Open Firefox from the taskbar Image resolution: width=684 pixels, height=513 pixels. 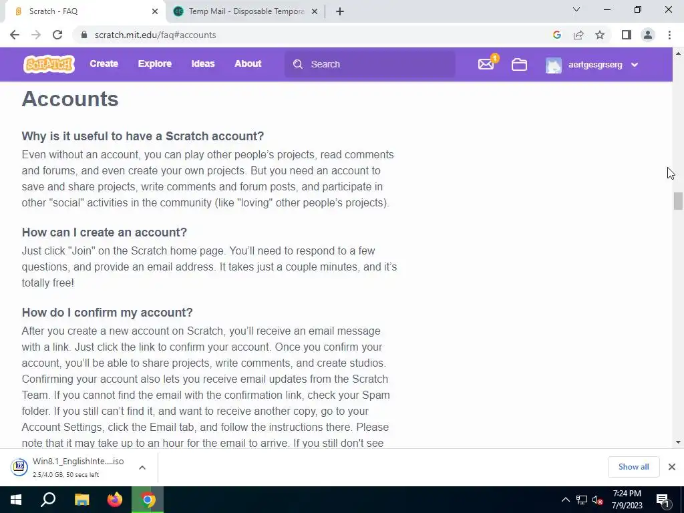(115, 500)
